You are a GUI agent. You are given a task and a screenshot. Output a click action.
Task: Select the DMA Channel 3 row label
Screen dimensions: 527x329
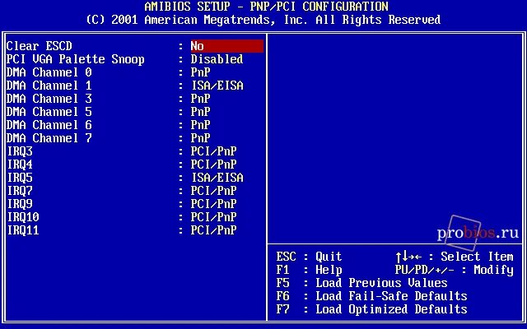49,99
